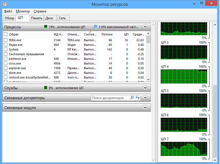Check the TERA.exe process checkbox

point(5,40)
